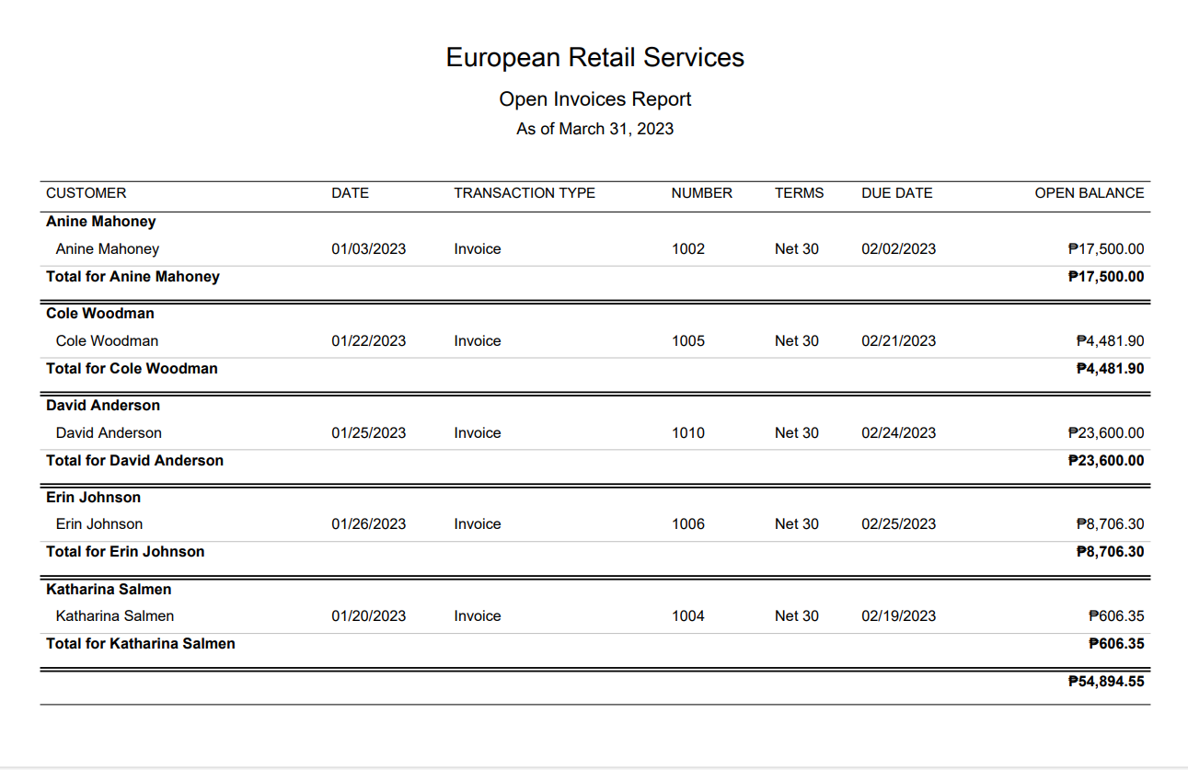
Task: Click the bold ₱8,706.30 total for Erin Johnson
Action: tap(1110, 552)
